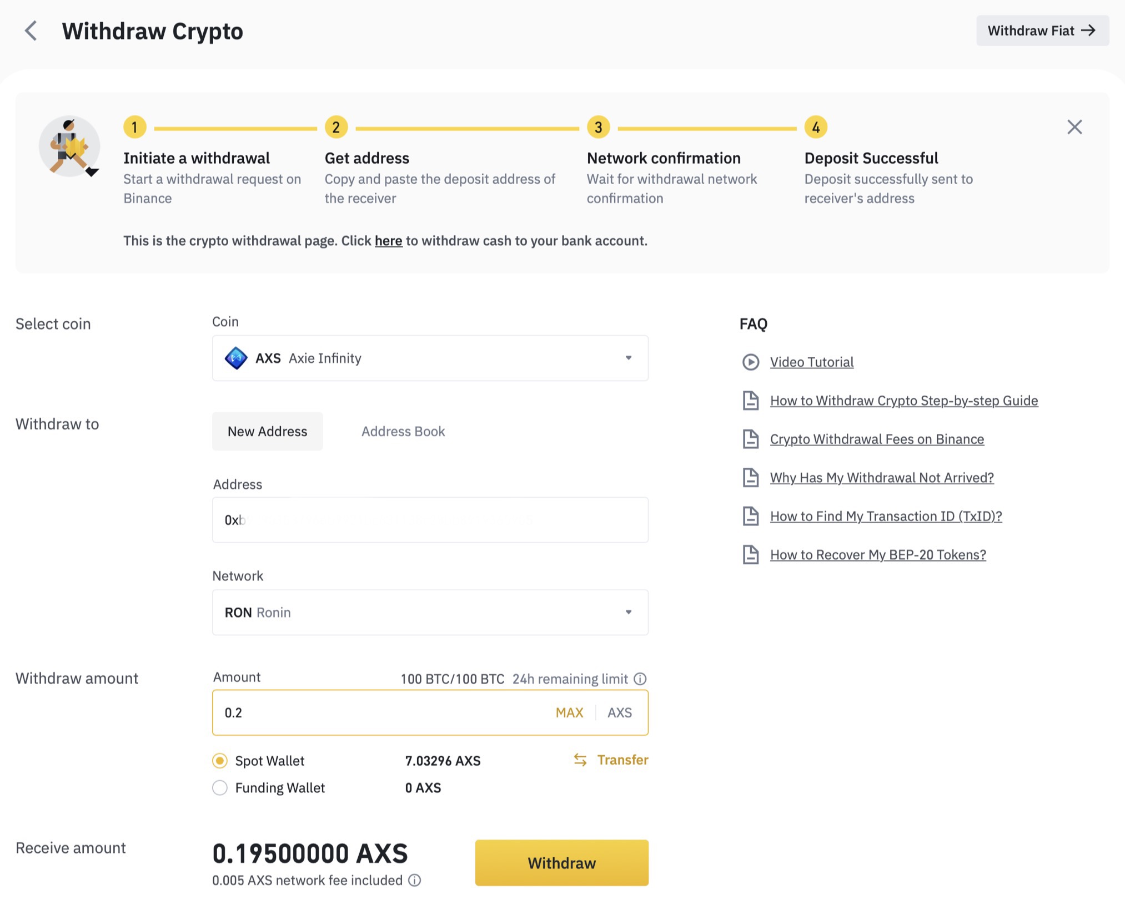Click the Transfer link
Image resolution: width=1125 pixels, height=905 pixels.
pos(622,760)
